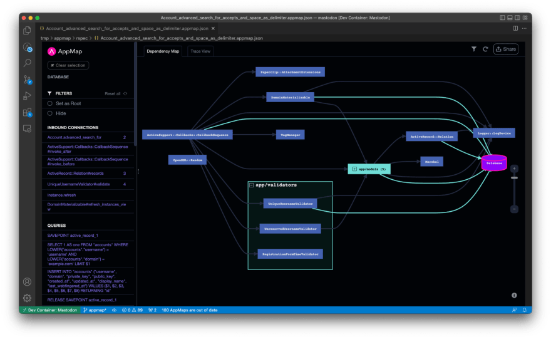Click the info legend icon on the map
Viewport: 551px width, 339px height.
coord(514,295)
